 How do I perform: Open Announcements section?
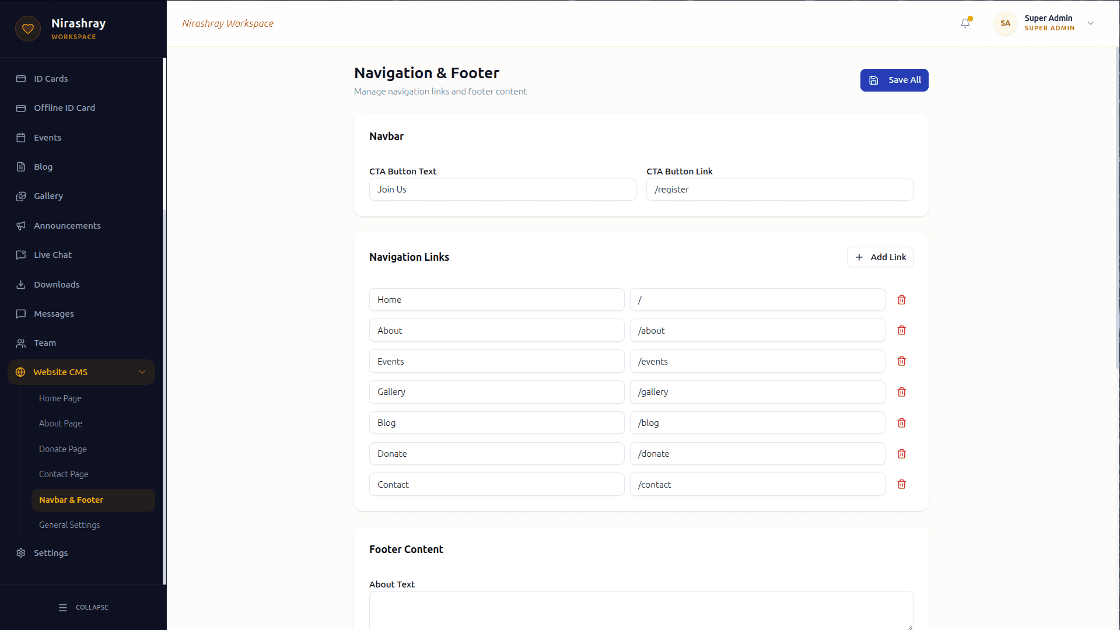pos(82,226)
